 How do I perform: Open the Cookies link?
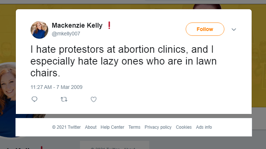(184, 127)
